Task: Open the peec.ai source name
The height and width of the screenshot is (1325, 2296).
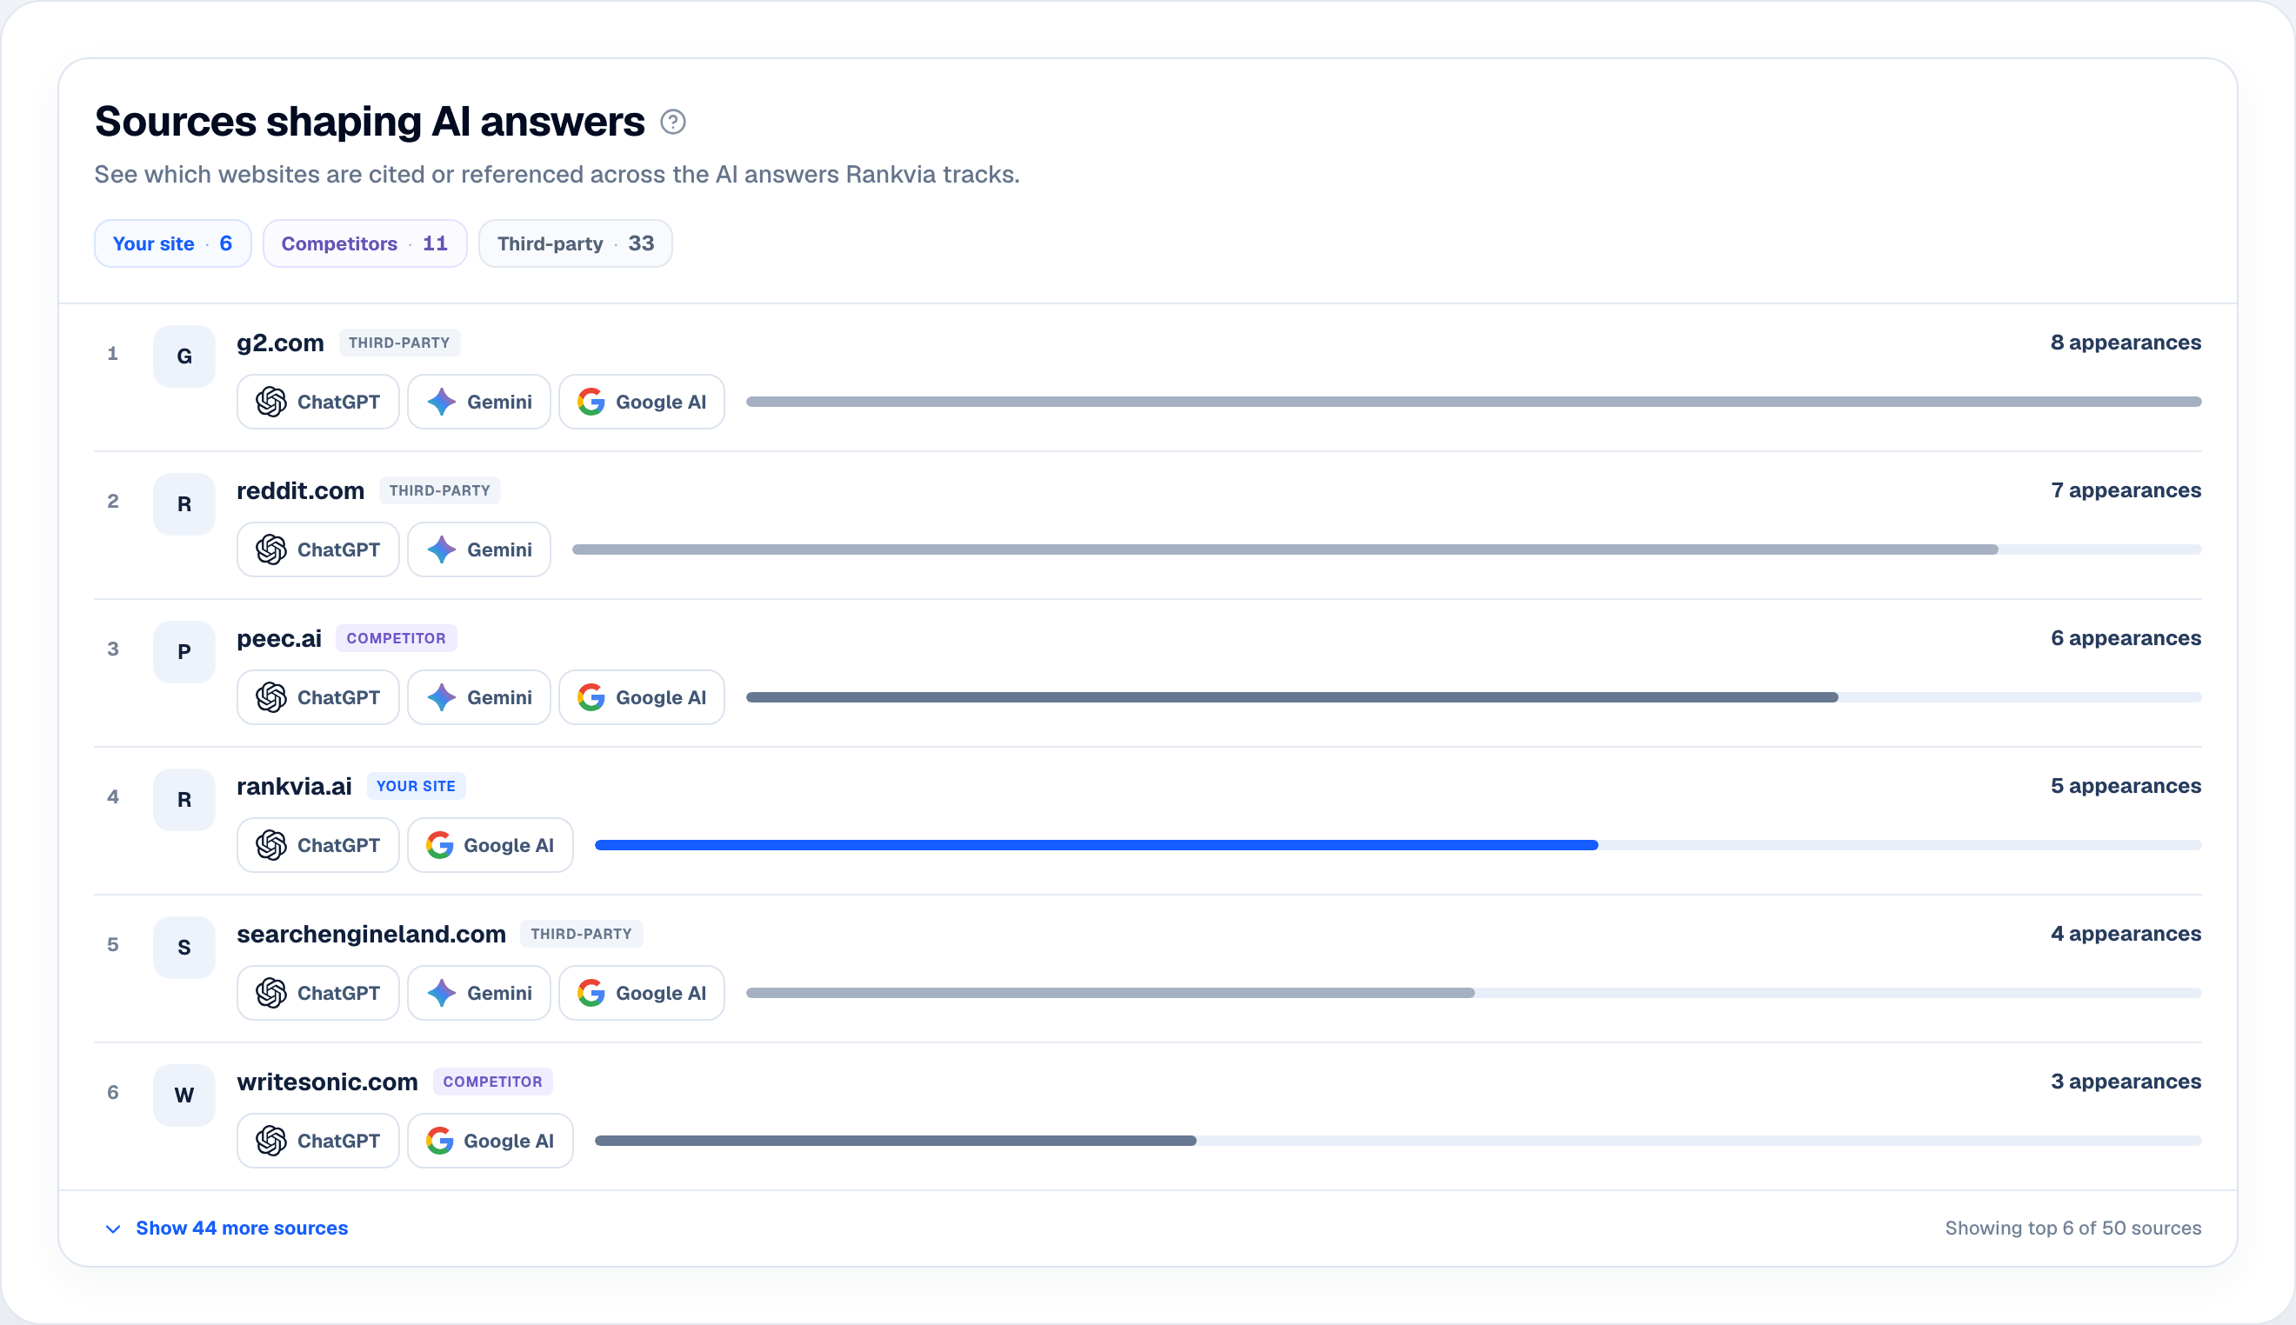Action: [x=279, y=639]
